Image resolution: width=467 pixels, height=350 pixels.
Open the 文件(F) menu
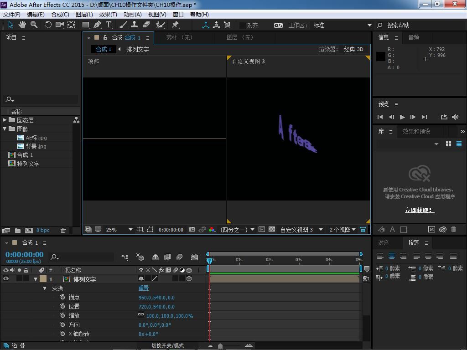point(11,14)
